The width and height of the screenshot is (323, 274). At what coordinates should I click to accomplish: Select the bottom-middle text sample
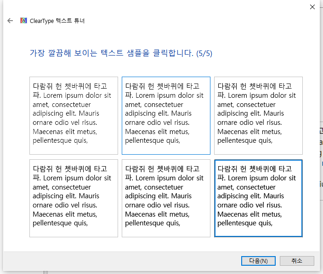pyautogui.click(x=166, y=198)
